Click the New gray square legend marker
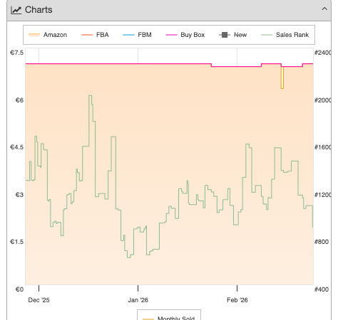Image resolution: width=338 pixels, height=320 pixels. (x=225, y=35)
